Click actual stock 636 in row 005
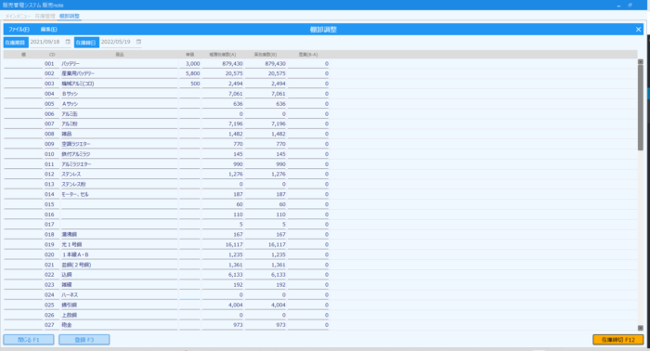650x351 pixels. [x=266, y=104]
